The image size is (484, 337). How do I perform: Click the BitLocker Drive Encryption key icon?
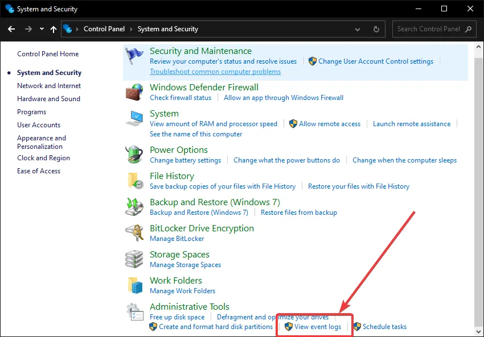[x=134, y=233]
